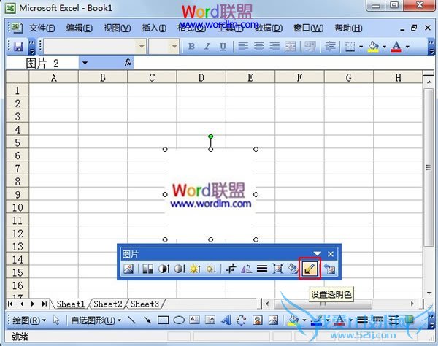Click the Insert WordArt icon

point(226,320)
